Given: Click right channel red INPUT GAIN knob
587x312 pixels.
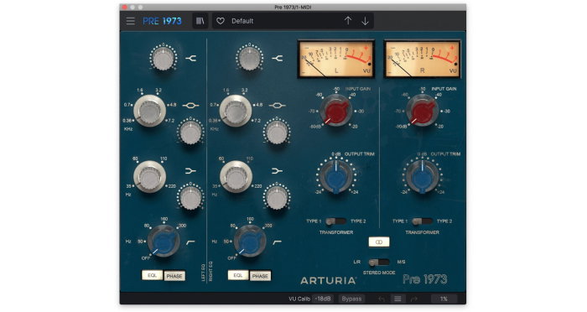Looking at the screenshot, I should 423,111.
